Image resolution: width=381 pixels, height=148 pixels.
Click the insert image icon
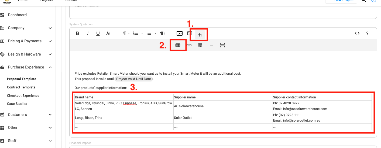pos(190,33)
